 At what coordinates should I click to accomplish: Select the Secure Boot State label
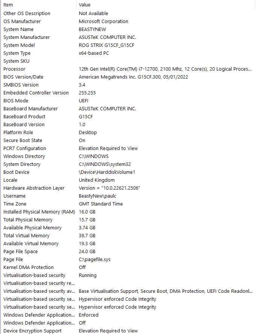point(23,141)
